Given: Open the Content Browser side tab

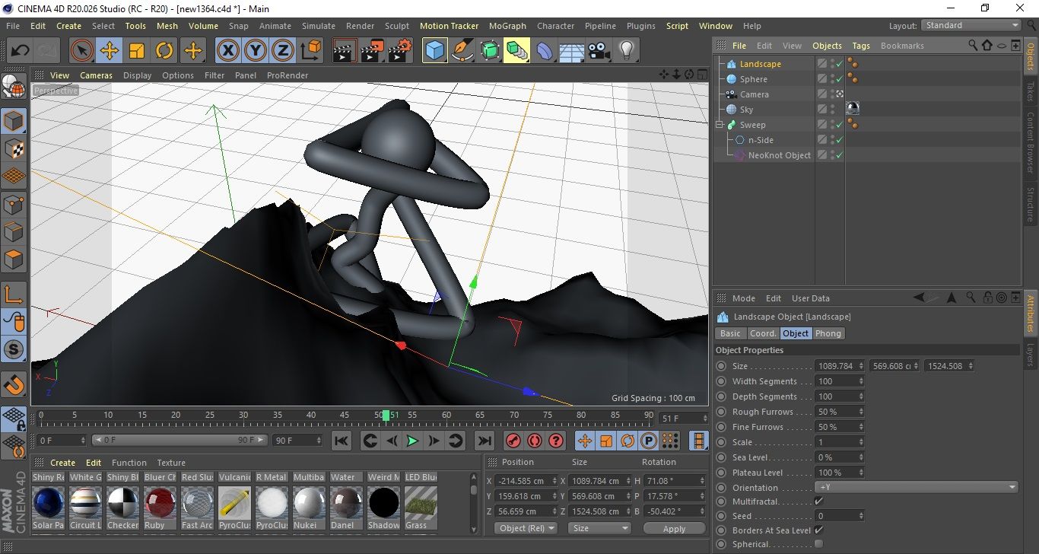Looking at the screenshot, I should pyautogui.click(x=1031, y=144).
